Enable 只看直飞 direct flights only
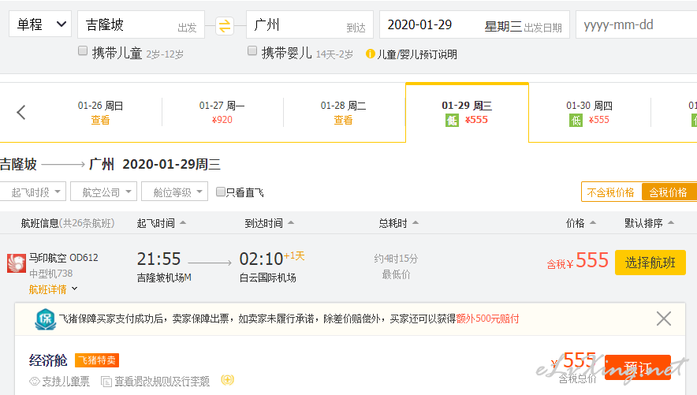 [x=220, y=192]
